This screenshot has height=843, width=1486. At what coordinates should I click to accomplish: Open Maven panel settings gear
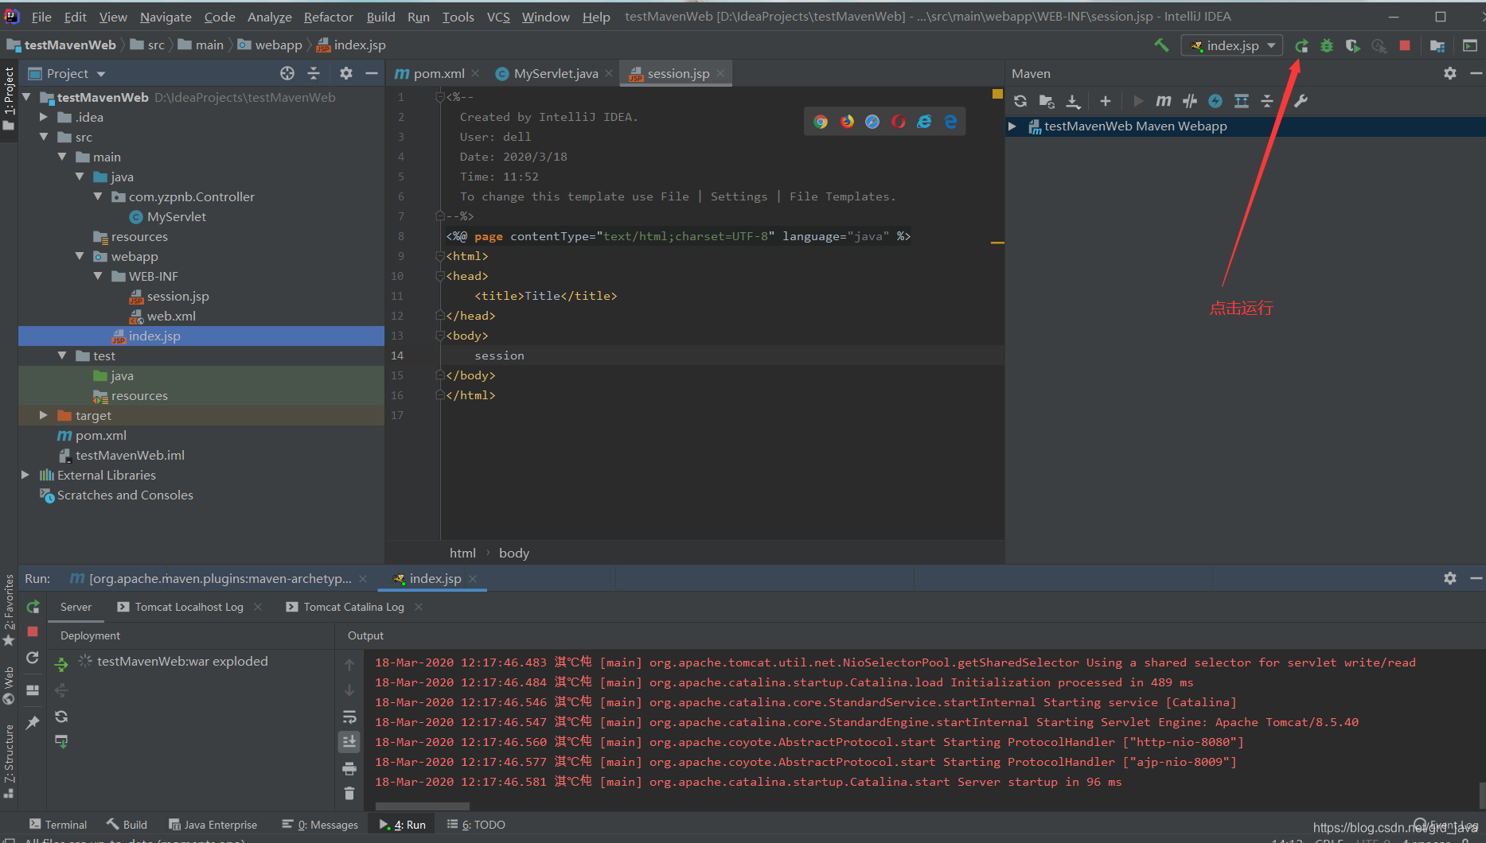pyautogui.click(x=1450, y=73)
